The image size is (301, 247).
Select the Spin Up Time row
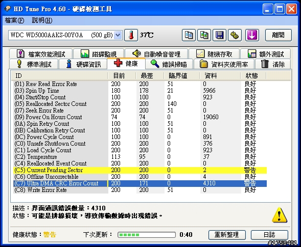click(140, 91)
